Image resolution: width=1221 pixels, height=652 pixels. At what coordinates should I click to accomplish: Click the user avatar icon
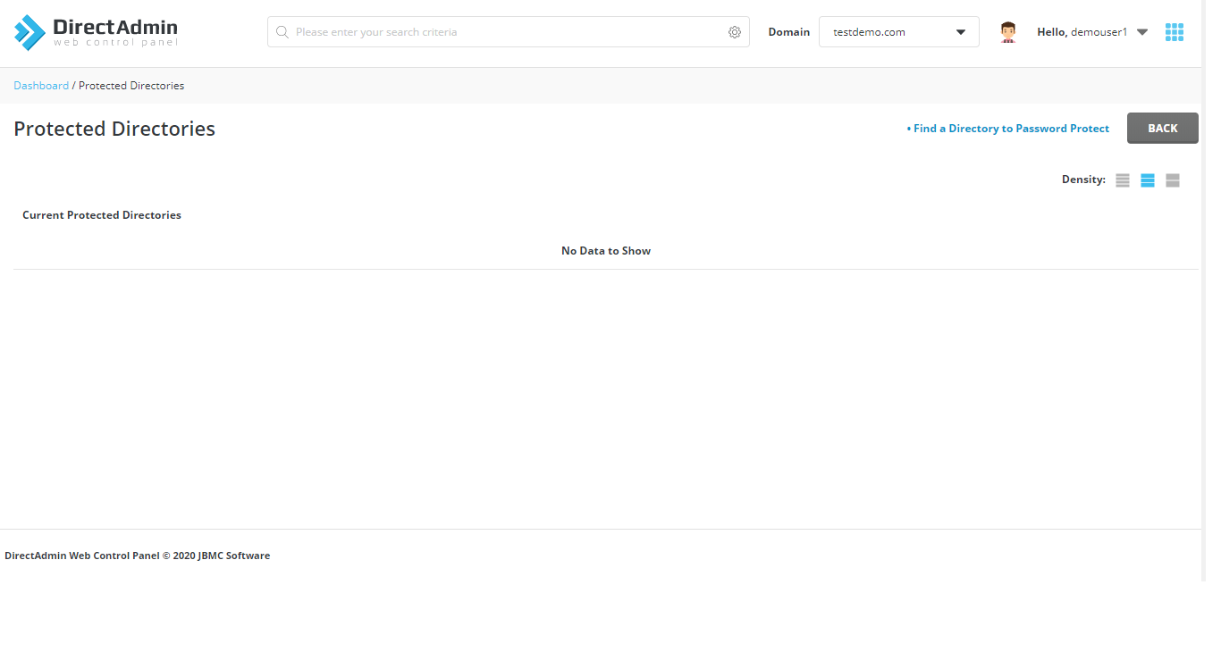click(x=1008, y=32)
